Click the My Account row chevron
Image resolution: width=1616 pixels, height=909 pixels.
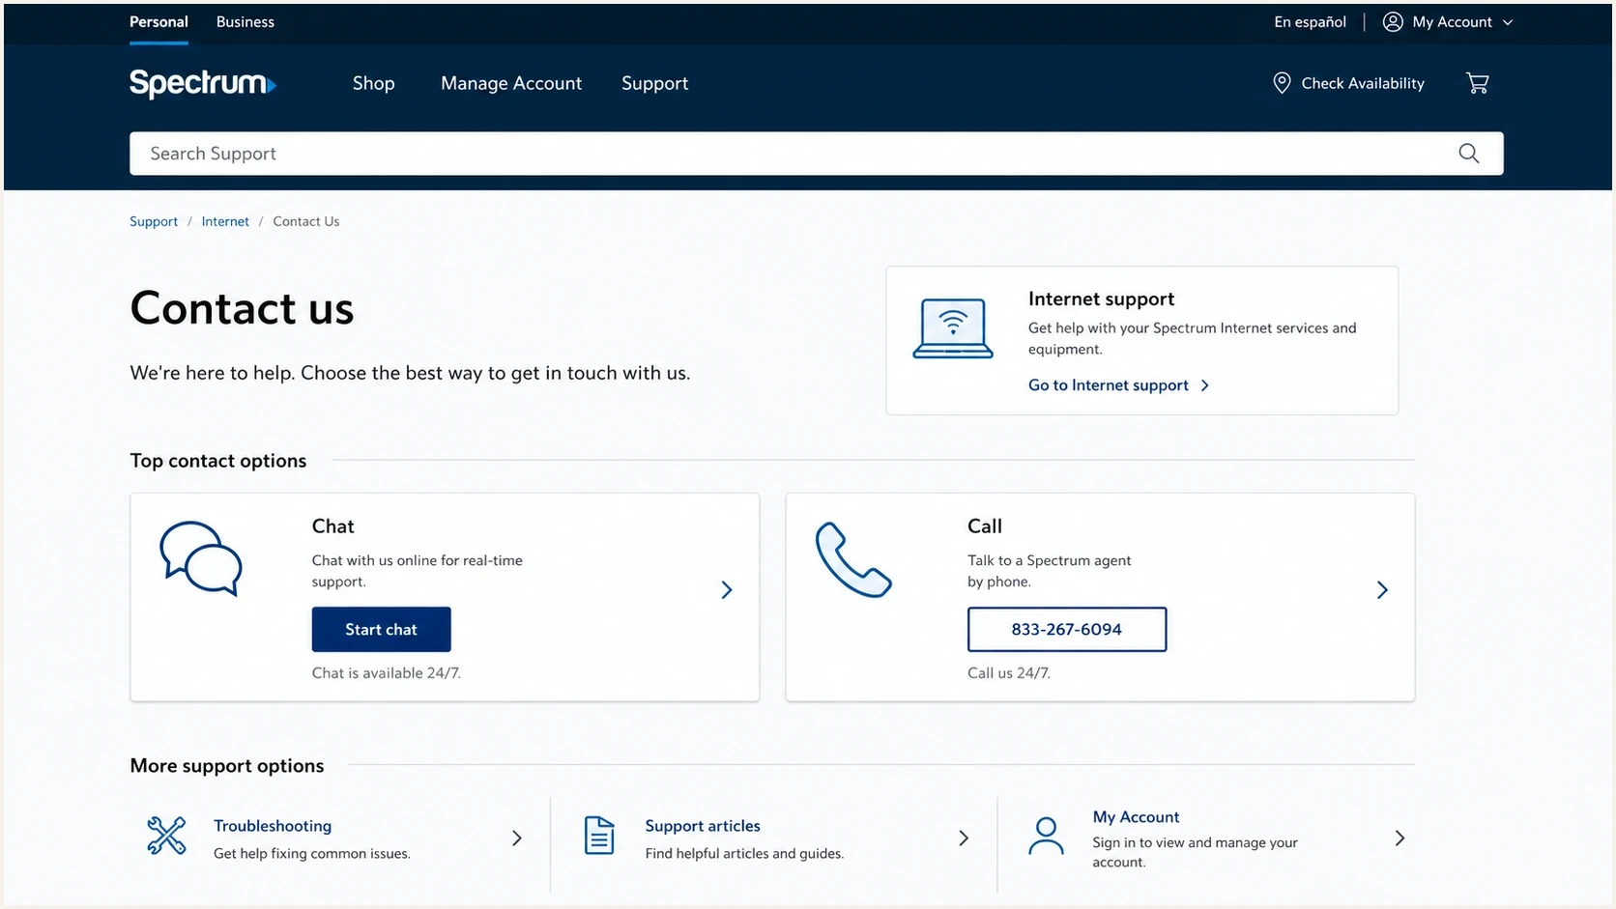[x=1400, y=838]
